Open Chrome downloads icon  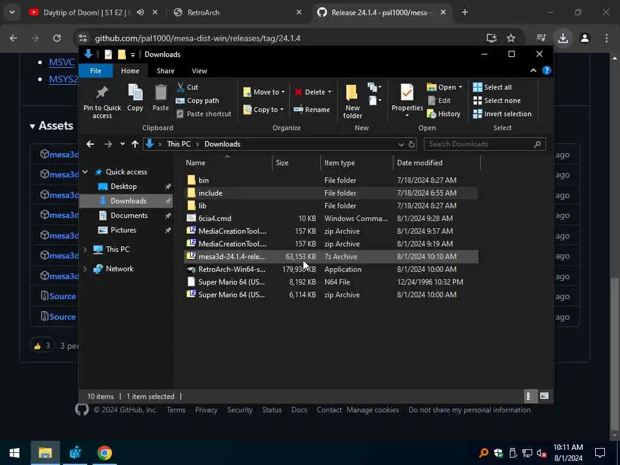coord(563,38)
